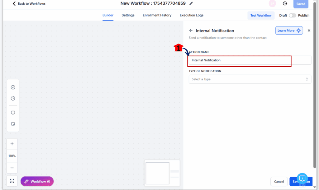
Task: Add a sticky note icon
Action: (13, 124)
